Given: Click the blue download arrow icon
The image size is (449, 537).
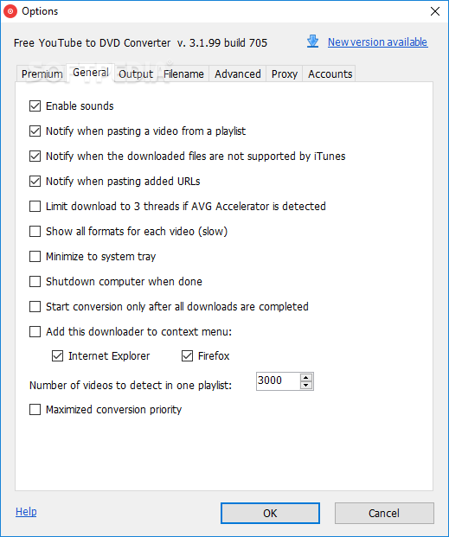Looking at the screenshot, I should [x=312, y=42].
